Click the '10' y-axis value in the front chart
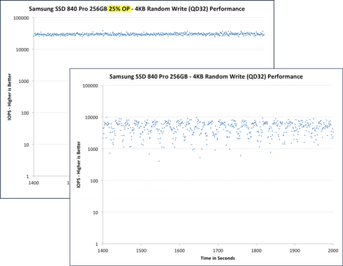Screen dimensions: 343x266 click(95, 212)
